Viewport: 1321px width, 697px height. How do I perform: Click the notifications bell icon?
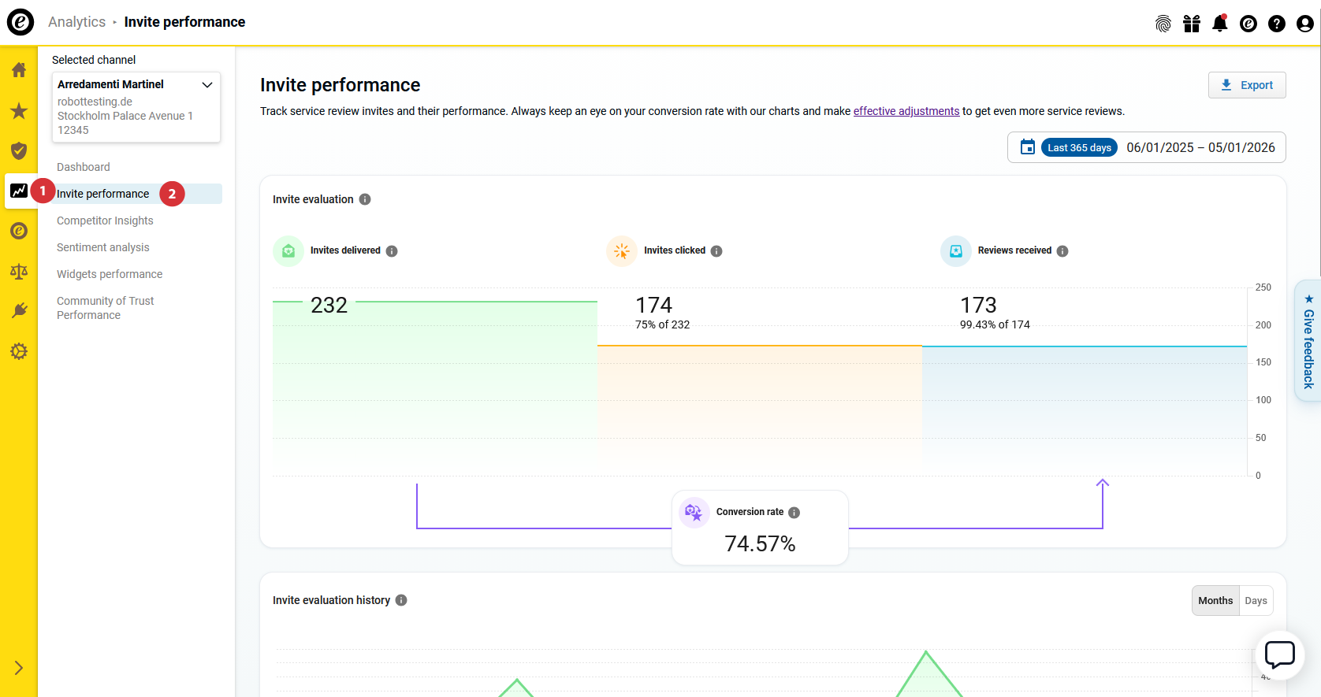1219,24
